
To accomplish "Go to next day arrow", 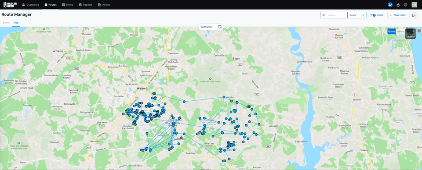I will (227, 27).
